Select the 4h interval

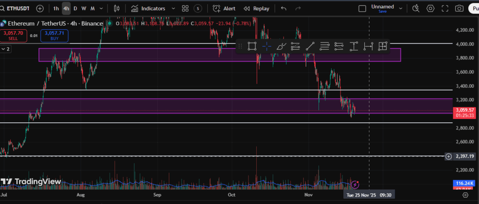click(x=66, y=8)
